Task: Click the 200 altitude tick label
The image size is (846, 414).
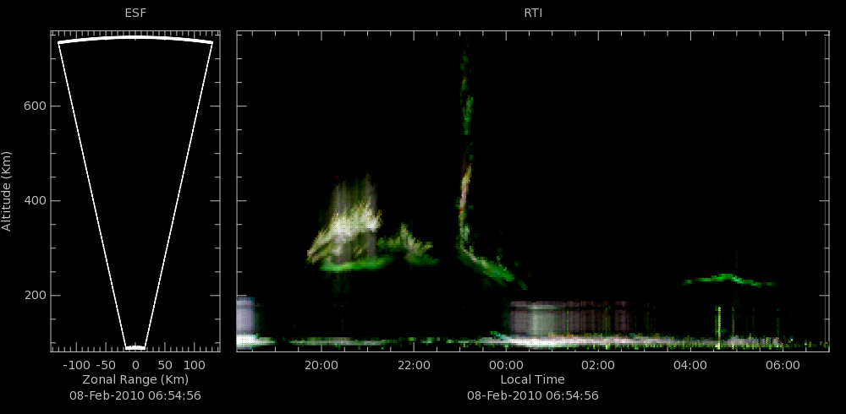Action: click(x=34, y=296)
